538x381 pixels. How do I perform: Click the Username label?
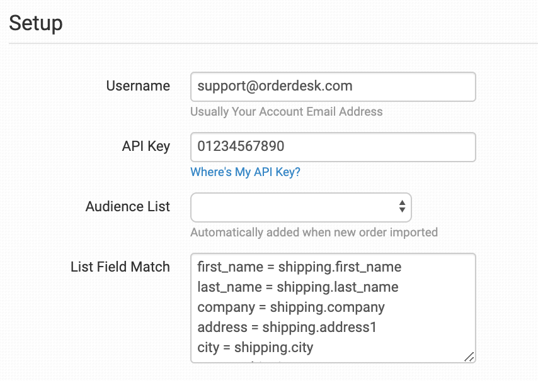point(138,86)
